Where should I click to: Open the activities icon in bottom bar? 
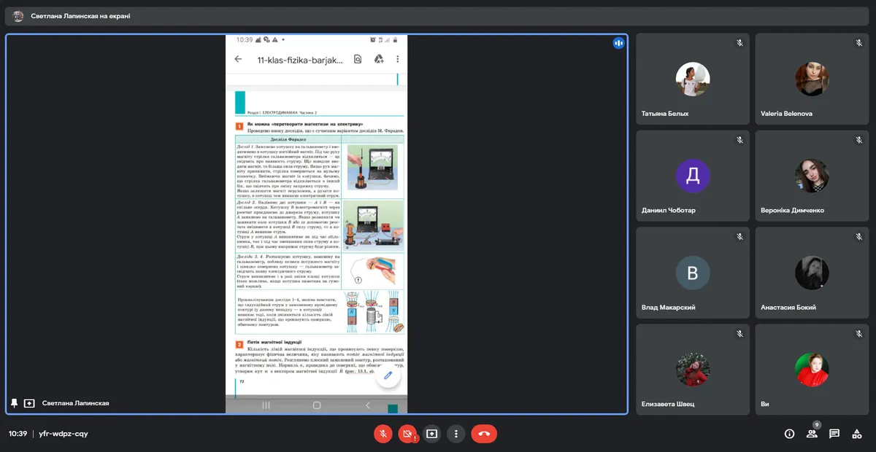857,434
